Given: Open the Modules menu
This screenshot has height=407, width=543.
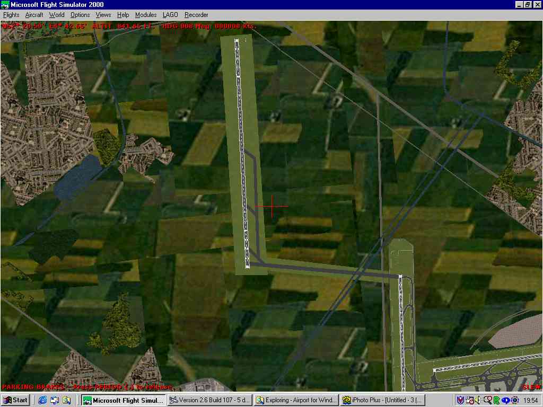Looking at the screenshot, I should 146,15.
